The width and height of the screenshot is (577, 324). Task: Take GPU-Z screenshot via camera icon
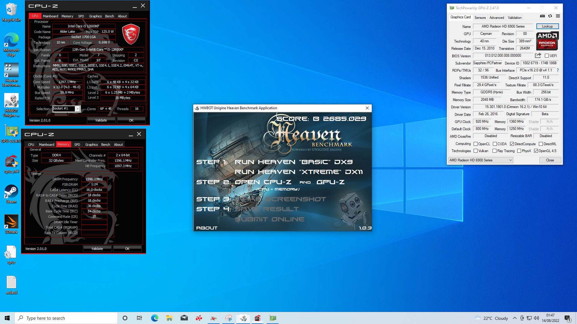click(542, 16)
